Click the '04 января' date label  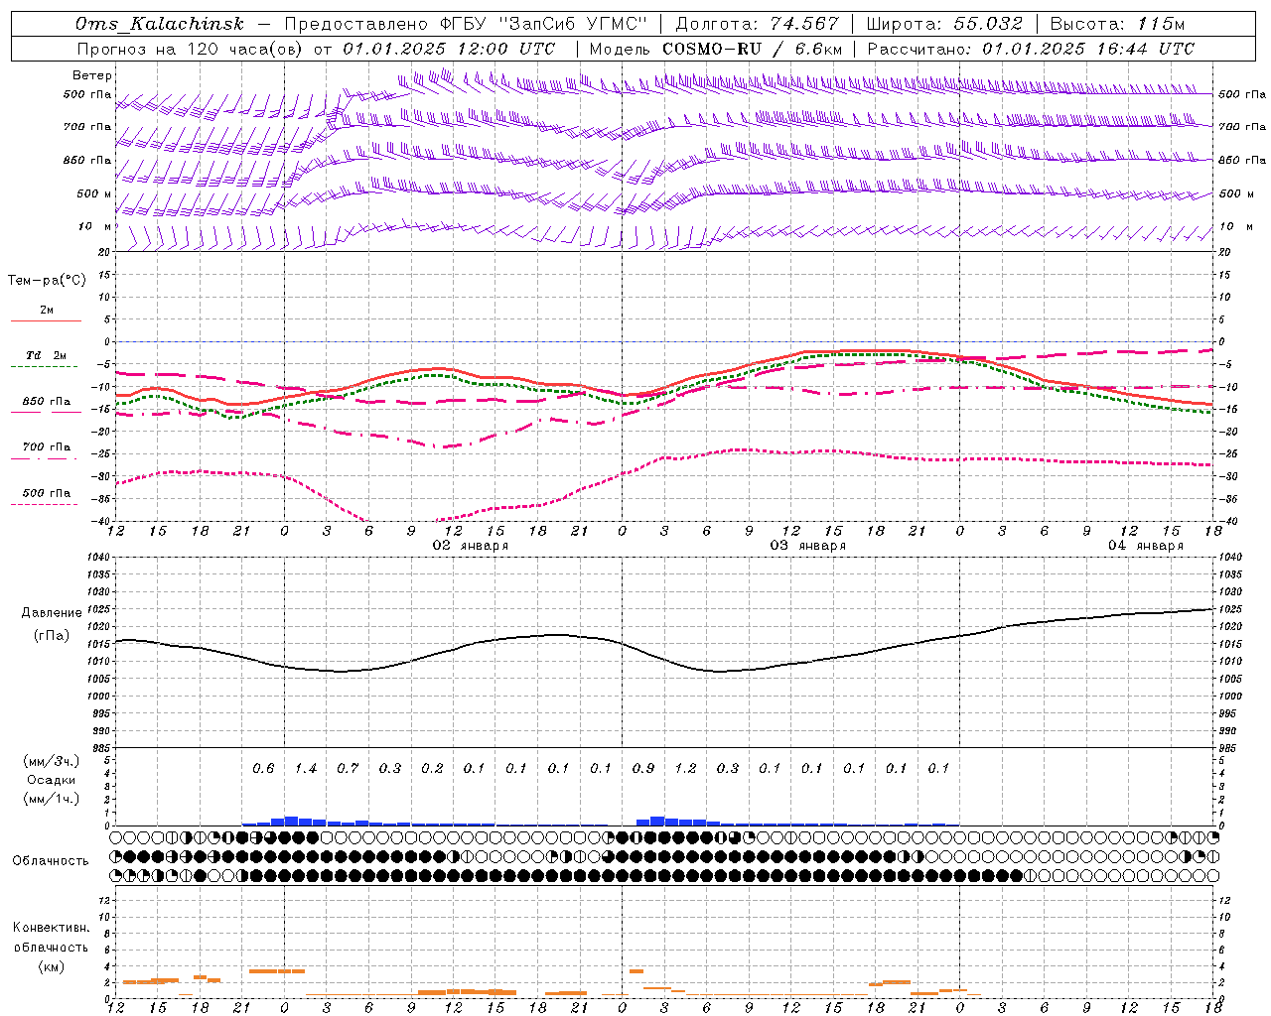pos(1146,546)
